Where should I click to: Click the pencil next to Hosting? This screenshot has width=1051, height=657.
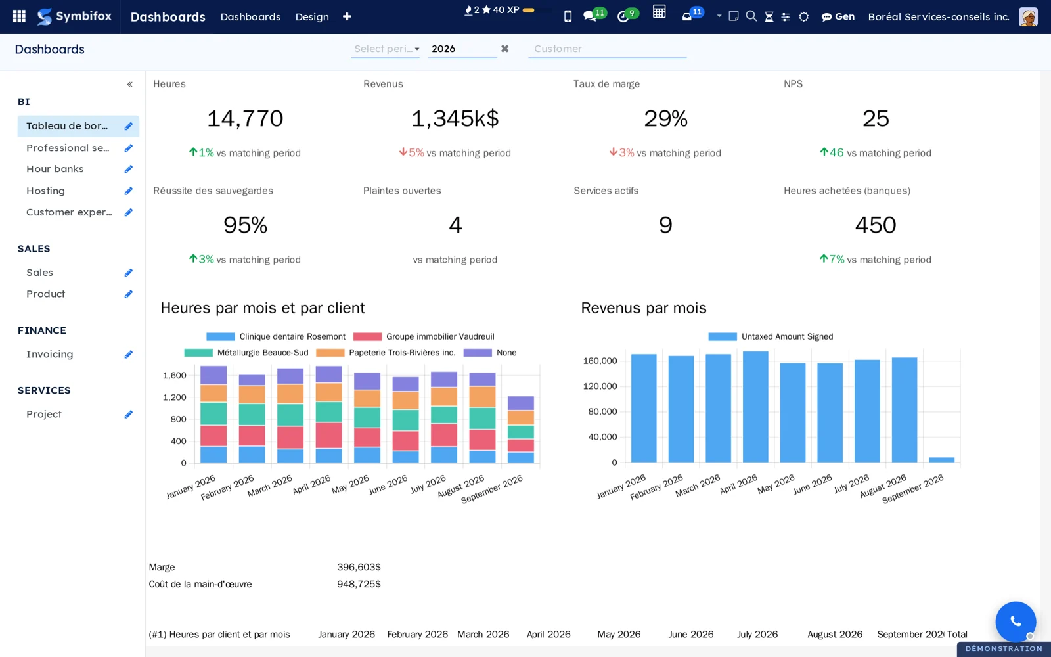point(129,191)
